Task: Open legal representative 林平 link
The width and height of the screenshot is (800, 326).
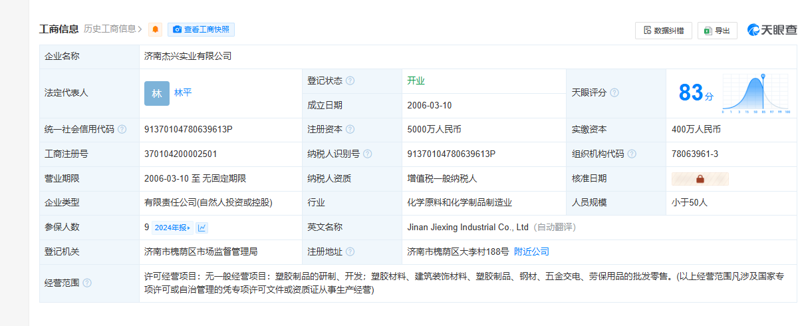Action: click(183, 92)
